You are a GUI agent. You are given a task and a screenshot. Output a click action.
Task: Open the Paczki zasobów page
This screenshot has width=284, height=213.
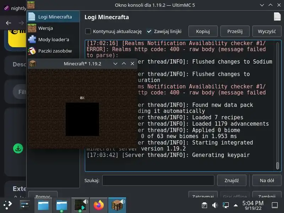(x=53, y=51)
